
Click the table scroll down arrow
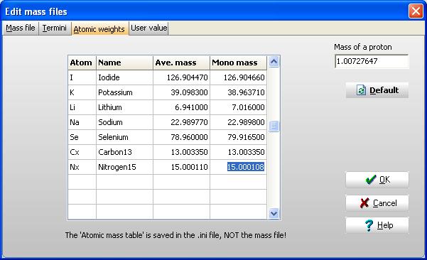point(274,213)
